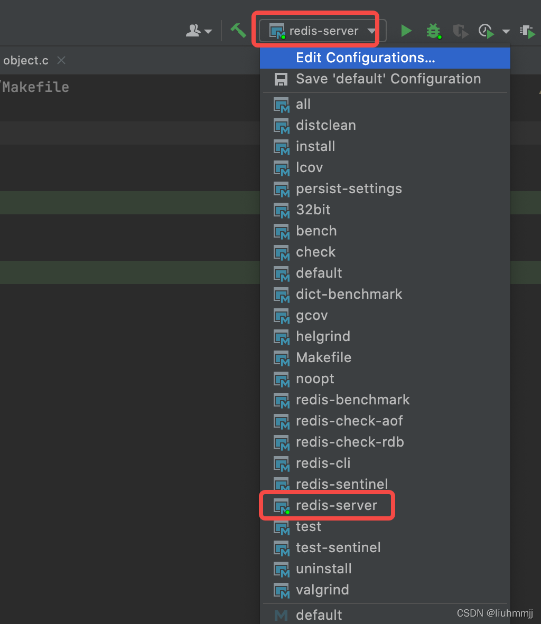Click the Makefile icon beside the gcov target
Image resolution: width=541 pixels, height=624 pixels.
[281, 316]
